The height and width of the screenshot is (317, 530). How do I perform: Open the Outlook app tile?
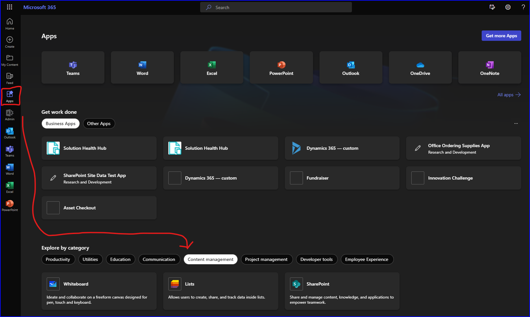tap(351, 67)
